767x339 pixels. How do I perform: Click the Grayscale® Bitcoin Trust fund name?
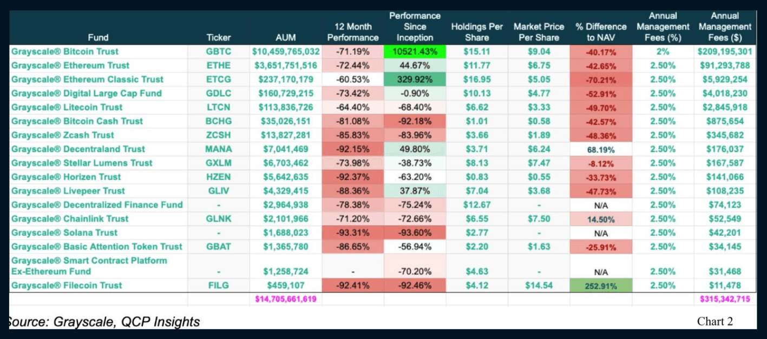(64, 51)
